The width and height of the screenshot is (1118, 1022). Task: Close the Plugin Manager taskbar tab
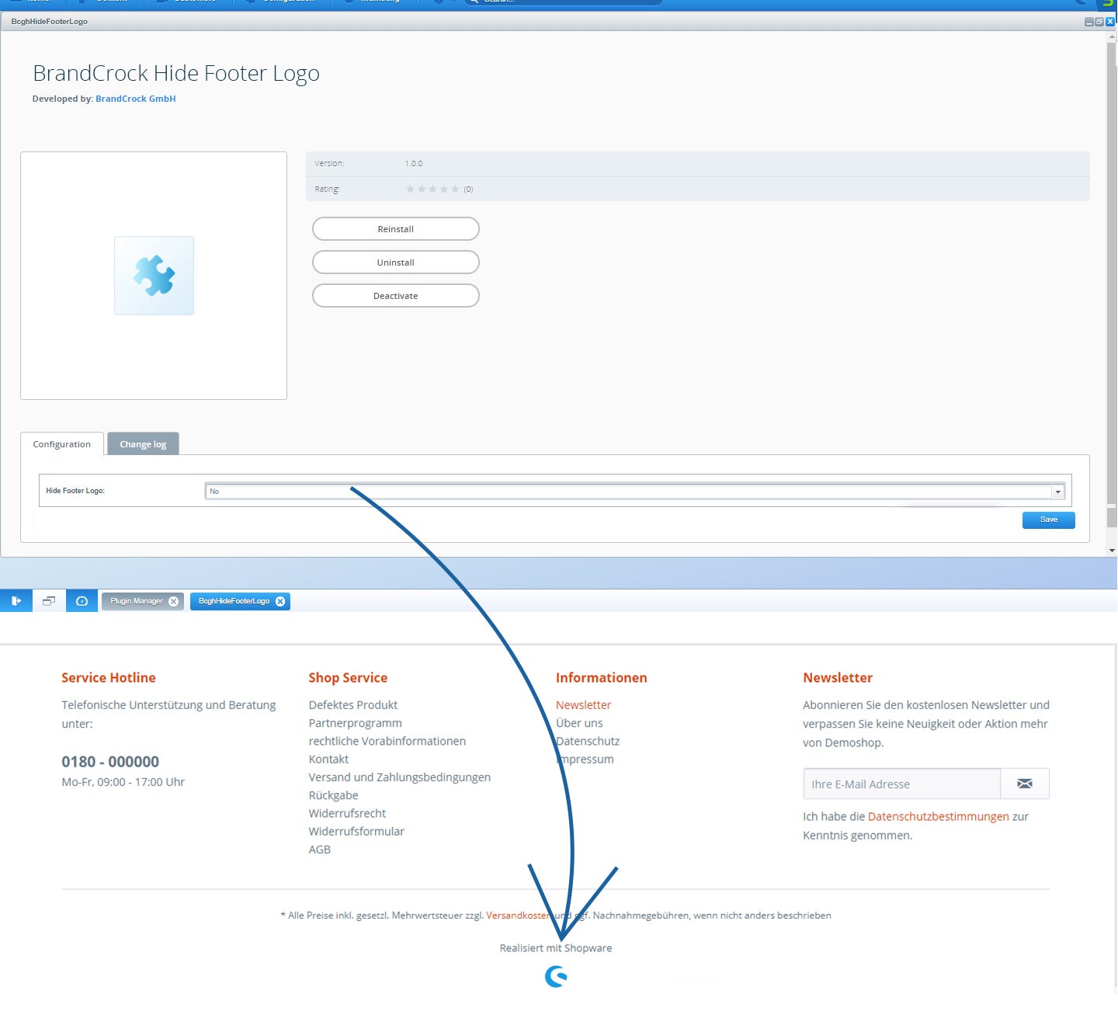point(174,601)
